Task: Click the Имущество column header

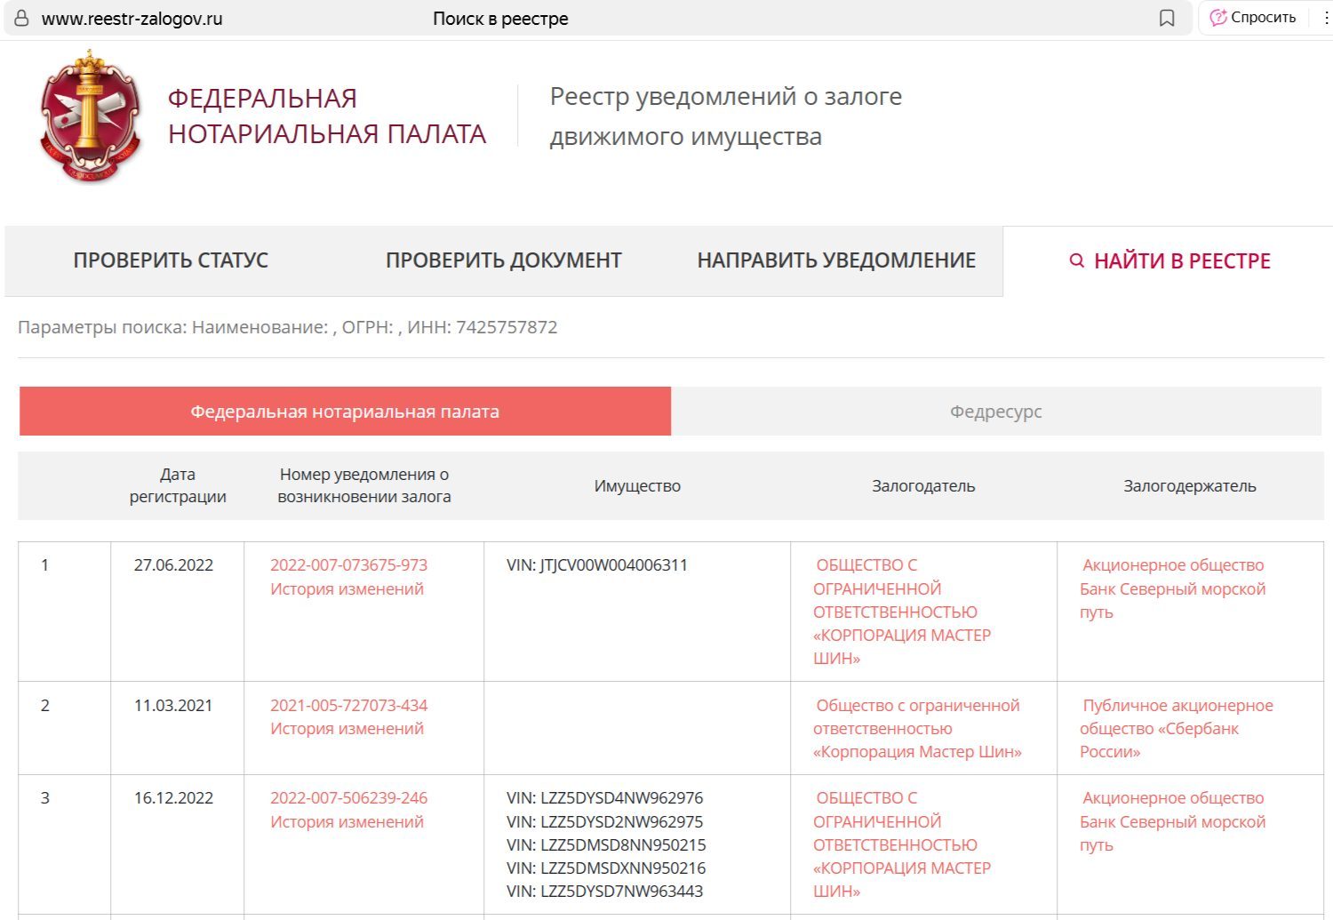Action: 637,486
